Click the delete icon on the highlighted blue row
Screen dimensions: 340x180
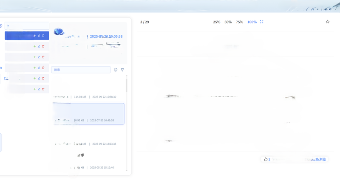pyautogui.click(x=43, y=36)
